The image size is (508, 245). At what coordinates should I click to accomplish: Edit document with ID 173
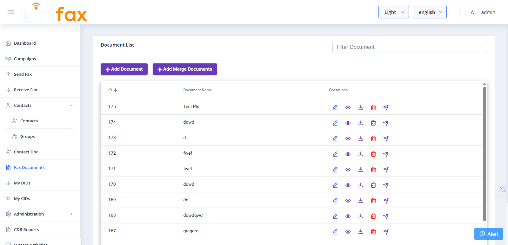coord(335,139)
